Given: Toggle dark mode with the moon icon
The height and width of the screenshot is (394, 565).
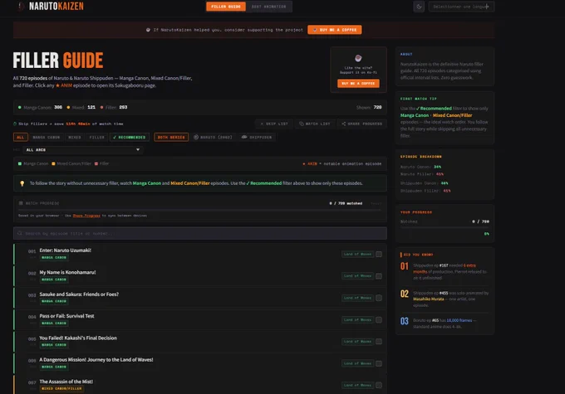Looking at the screenshot, I should pyautogui.click(x=419, y=7).
